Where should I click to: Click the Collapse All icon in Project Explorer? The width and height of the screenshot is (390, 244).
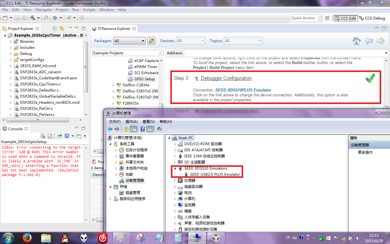point(55,29)
